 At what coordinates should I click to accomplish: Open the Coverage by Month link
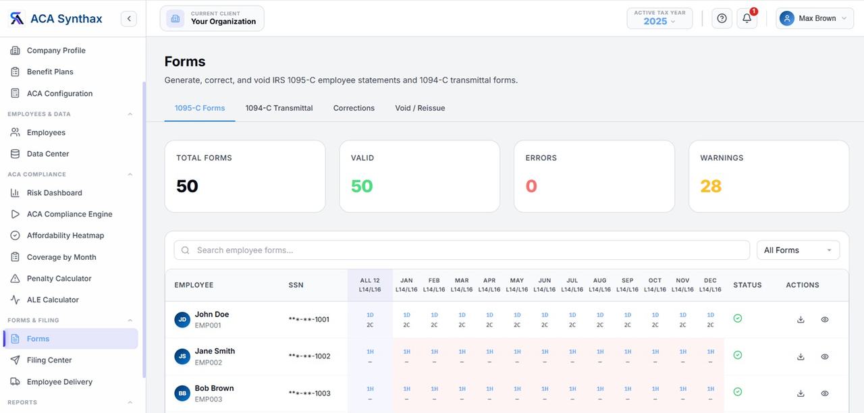[x=71, y=257]
